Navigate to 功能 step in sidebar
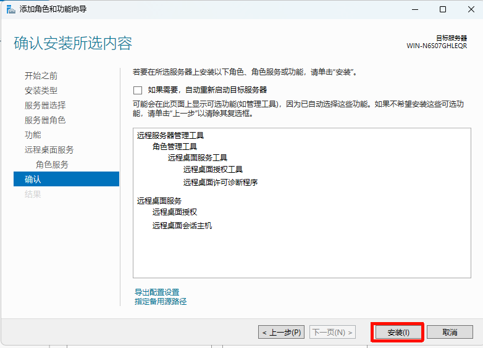This screenshot has width=483, height=348. [x=33, y=135]
